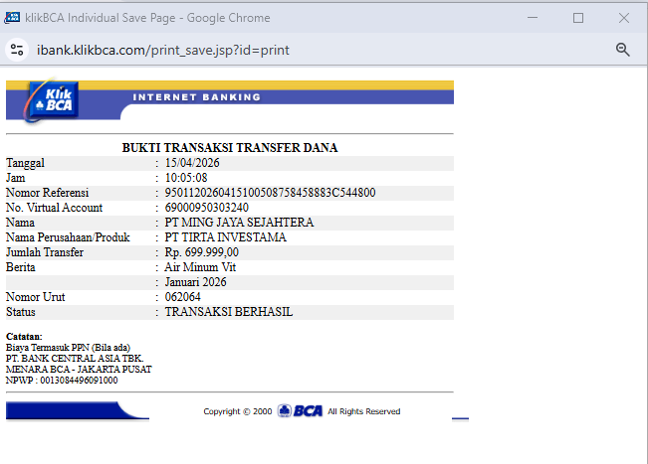Click the line MENARA BCA - JAKARTA PUSAT
Image resolution: width=648 pixels, height=464 pixels.
79,370
